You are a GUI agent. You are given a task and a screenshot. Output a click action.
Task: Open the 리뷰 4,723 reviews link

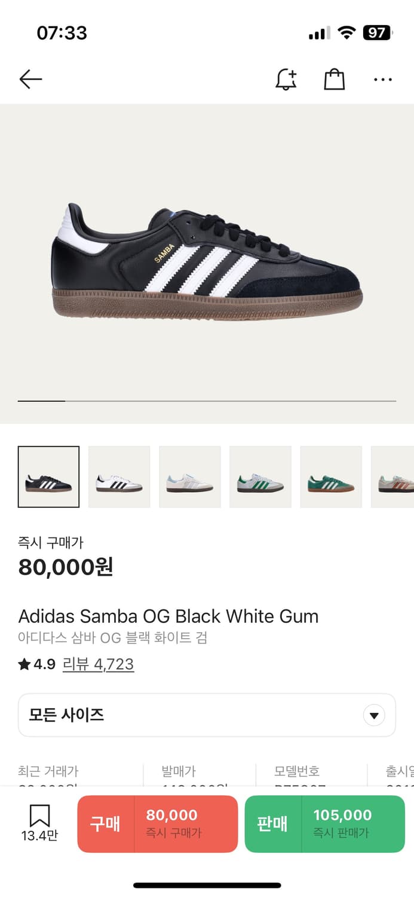(x=98, y=664)
